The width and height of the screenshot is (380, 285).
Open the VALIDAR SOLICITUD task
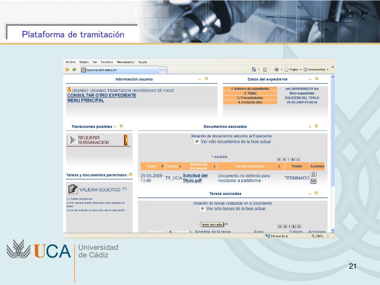click(x=100, y=190)
